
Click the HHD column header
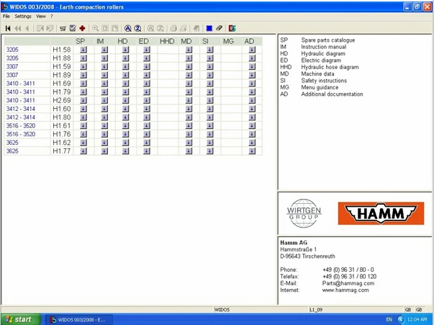click(x=167, y=41)
